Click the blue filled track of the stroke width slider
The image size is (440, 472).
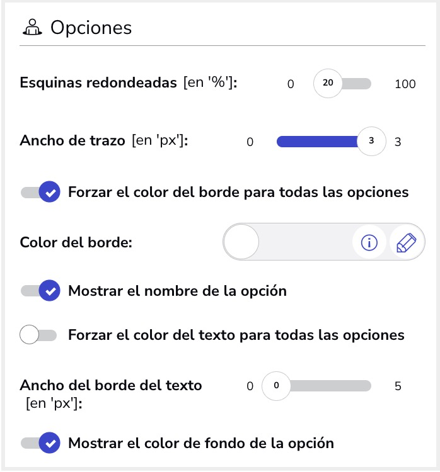tap(315, 142)
